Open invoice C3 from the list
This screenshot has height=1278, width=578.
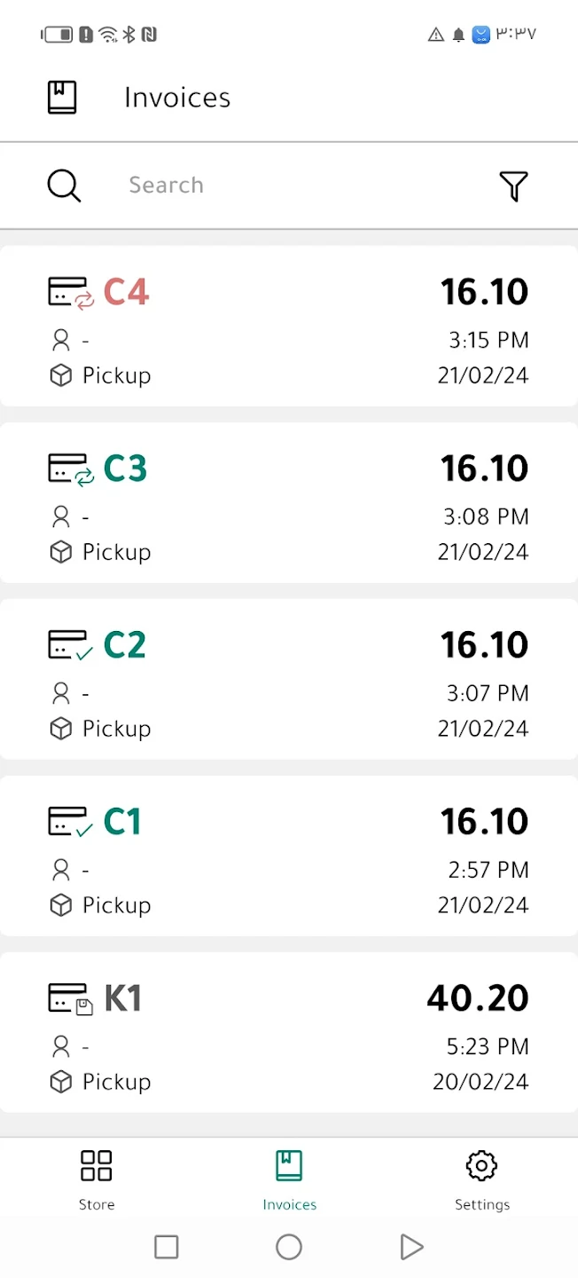point(289,502)
